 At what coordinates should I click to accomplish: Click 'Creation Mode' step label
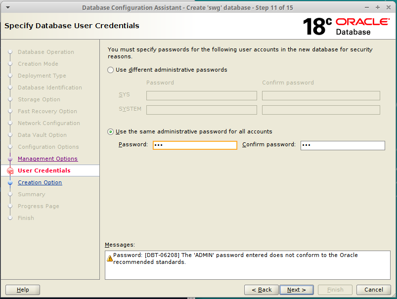(38, 64)
